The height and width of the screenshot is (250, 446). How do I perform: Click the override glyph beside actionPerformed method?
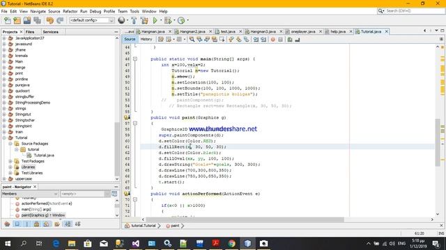[127, 194]
